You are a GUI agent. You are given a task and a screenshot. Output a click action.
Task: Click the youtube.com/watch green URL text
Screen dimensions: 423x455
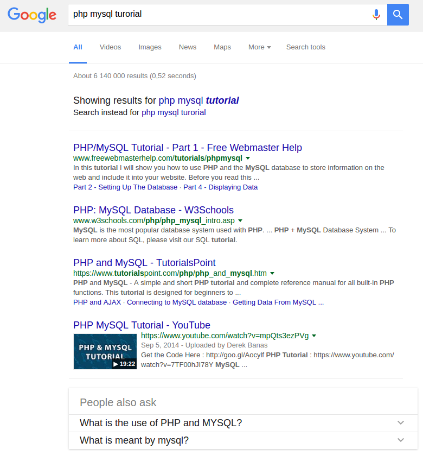pos(225,336)
